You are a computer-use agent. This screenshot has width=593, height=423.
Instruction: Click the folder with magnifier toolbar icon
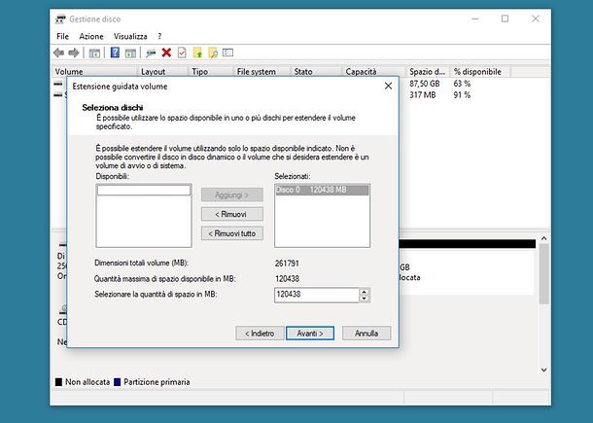213,53
